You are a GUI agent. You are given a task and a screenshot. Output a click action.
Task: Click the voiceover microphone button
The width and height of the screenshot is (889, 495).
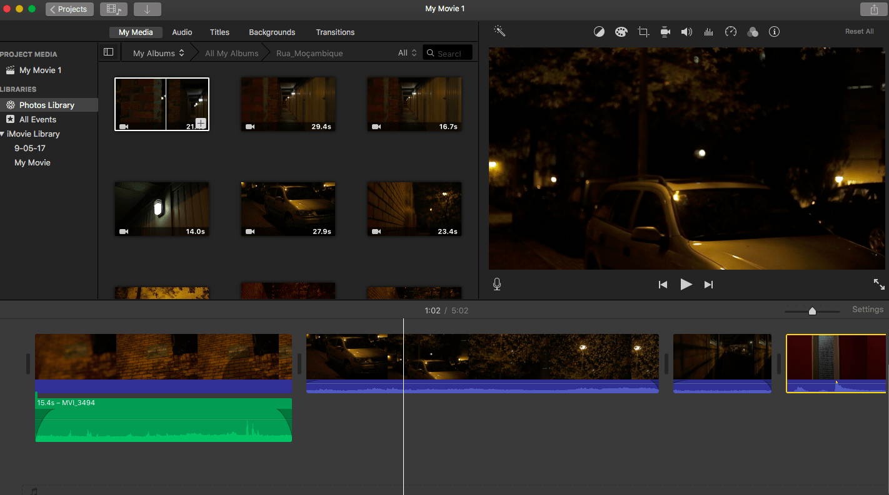[x=497, y=285]
